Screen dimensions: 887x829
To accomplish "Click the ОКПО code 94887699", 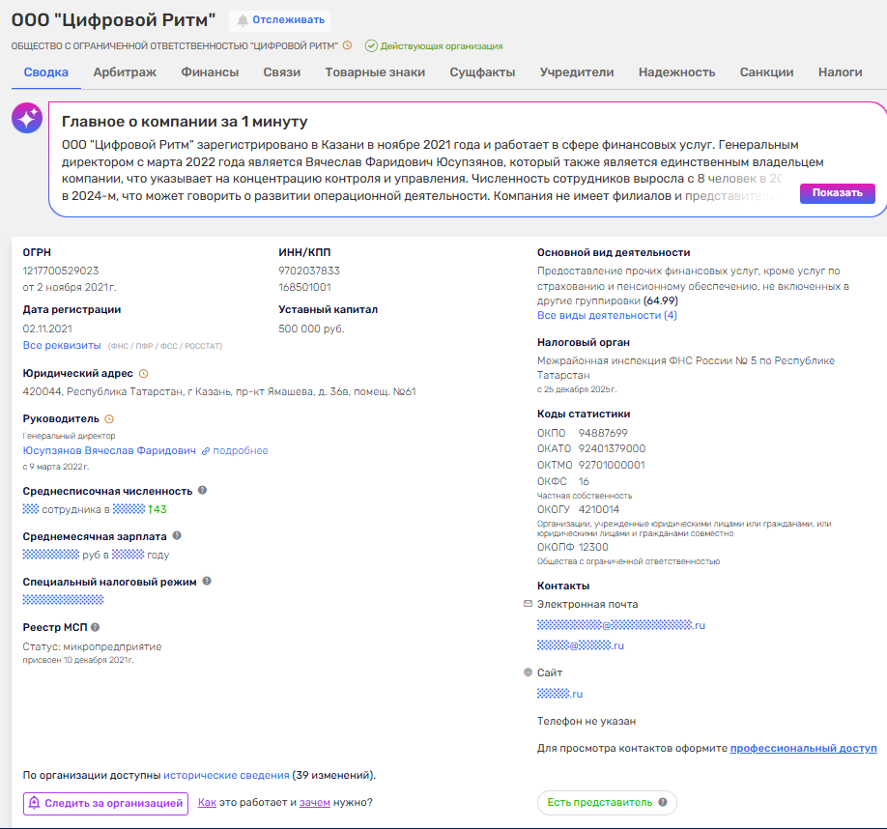I will (603, 433).
